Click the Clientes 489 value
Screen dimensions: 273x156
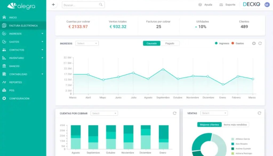tap(244, 27)
